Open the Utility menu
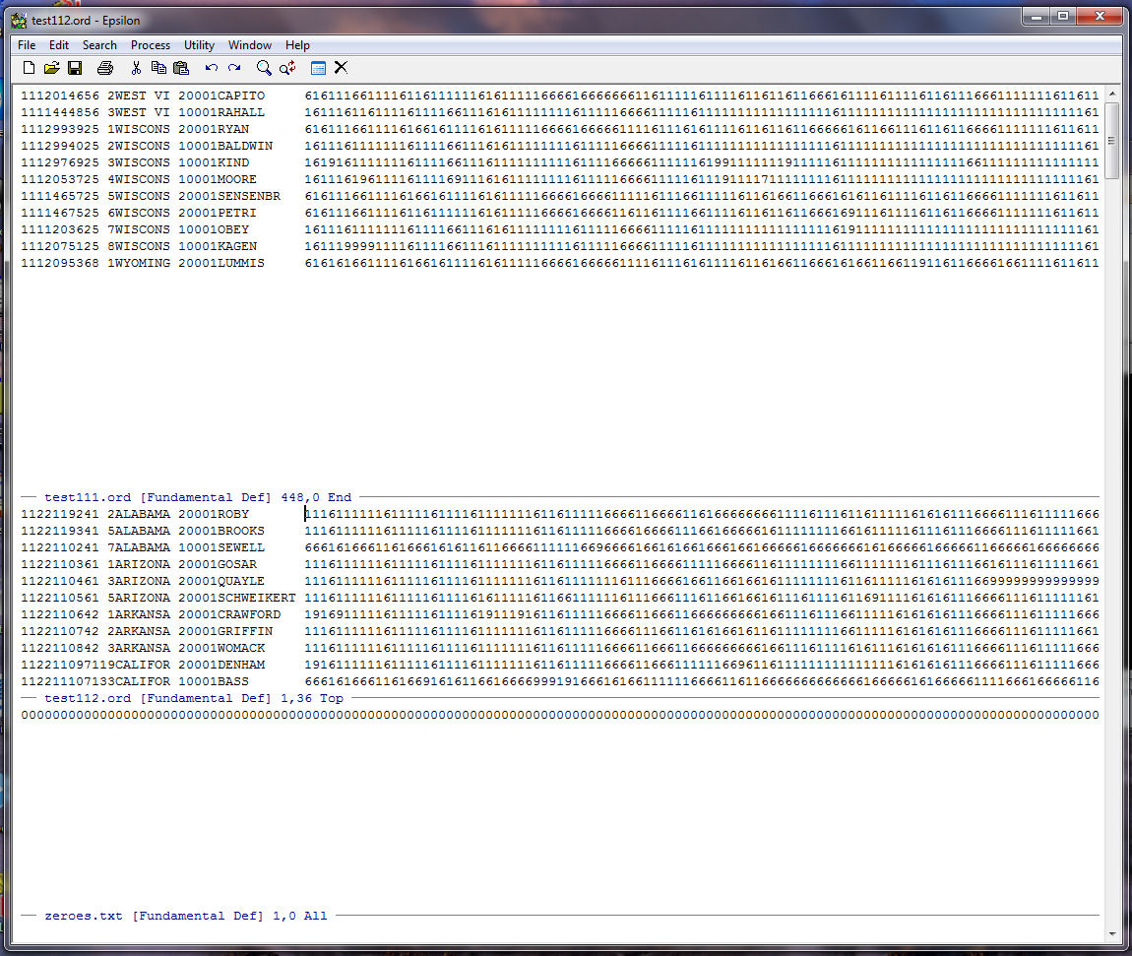This screenshot has height=956, width=1132. tap(199, 45)
